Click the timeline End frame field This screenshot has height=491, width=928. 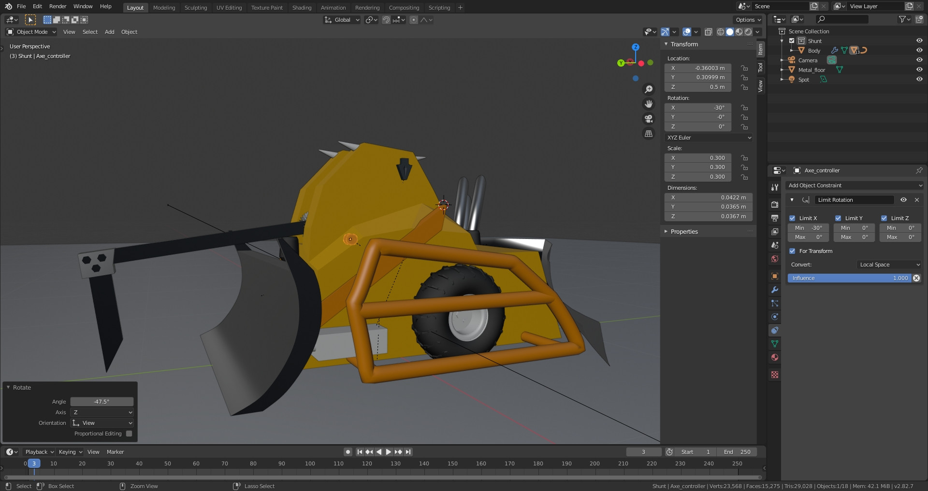click(737, 452)
